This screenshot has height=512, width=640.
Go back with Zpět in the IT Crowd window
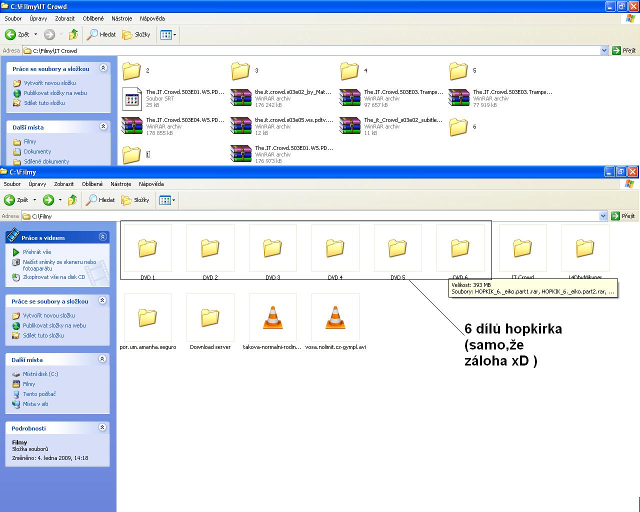17,34
